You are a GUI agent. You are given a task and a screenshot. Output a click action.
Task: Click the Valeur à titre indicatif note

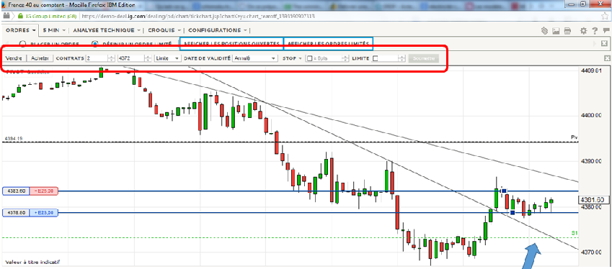[x=32, y=262]
